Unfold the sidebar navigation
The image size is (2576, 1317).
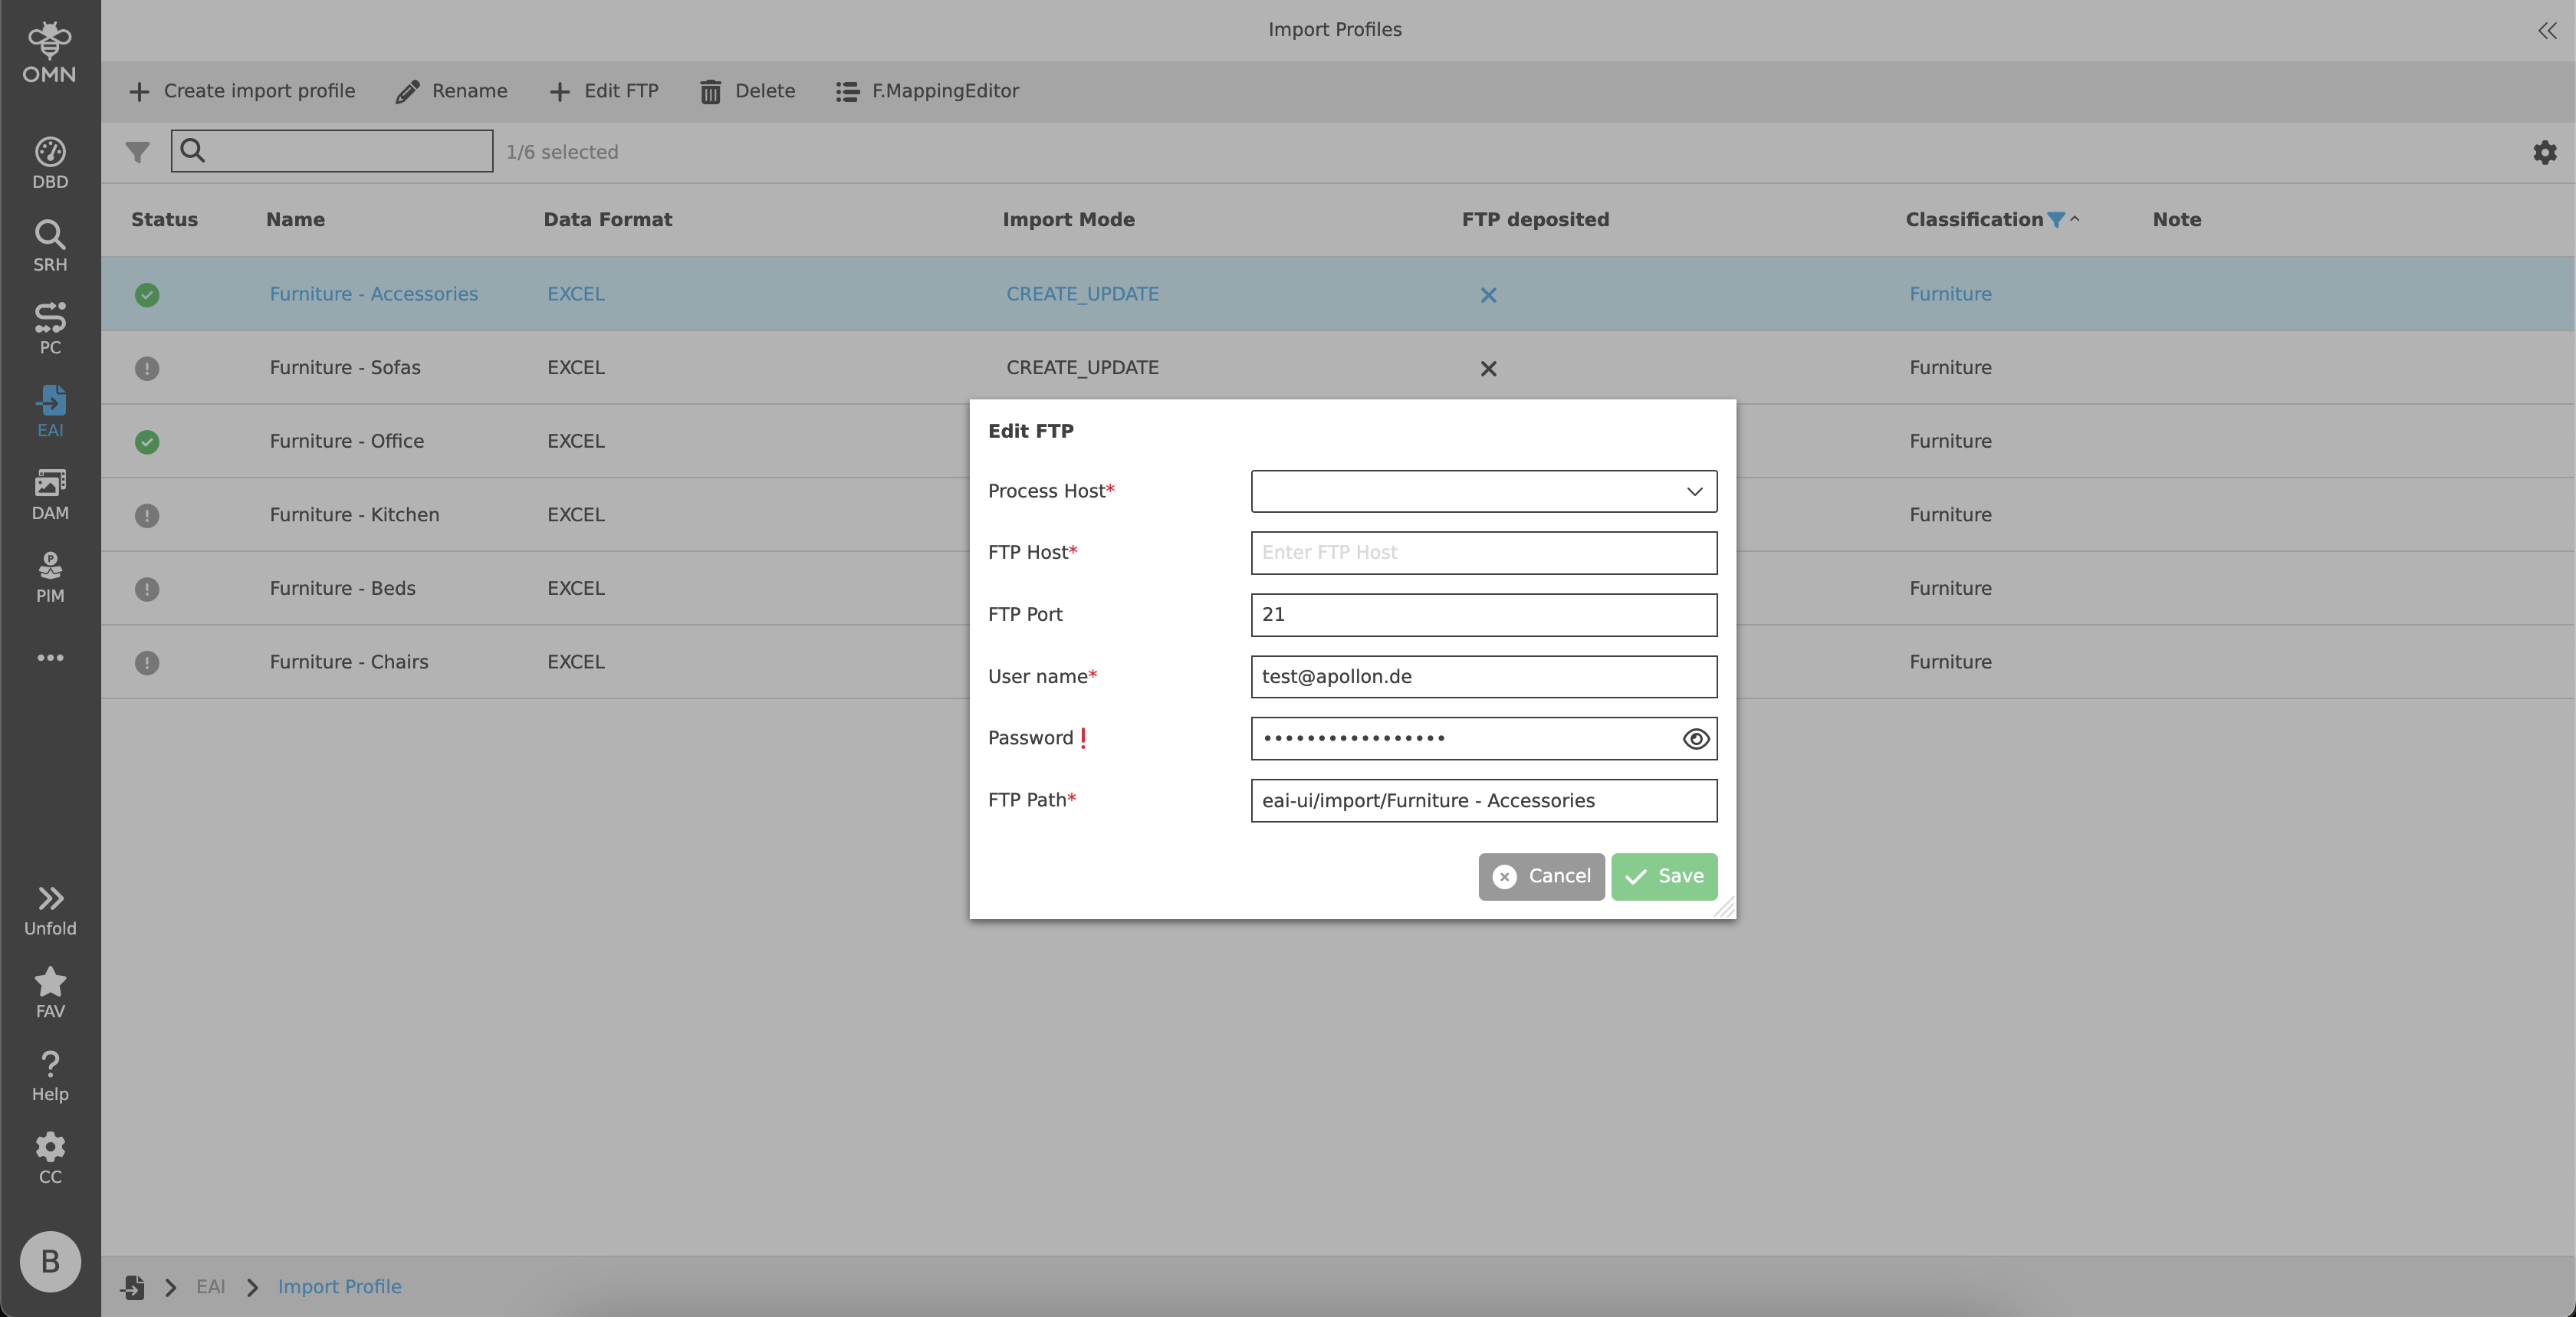pos(50,909)
